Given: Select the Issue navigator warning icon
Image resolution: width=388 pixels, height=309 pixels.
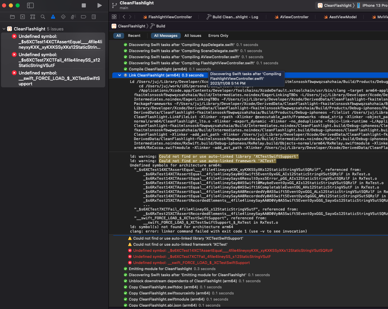Looking at the screenshot, I should point(53,17).
